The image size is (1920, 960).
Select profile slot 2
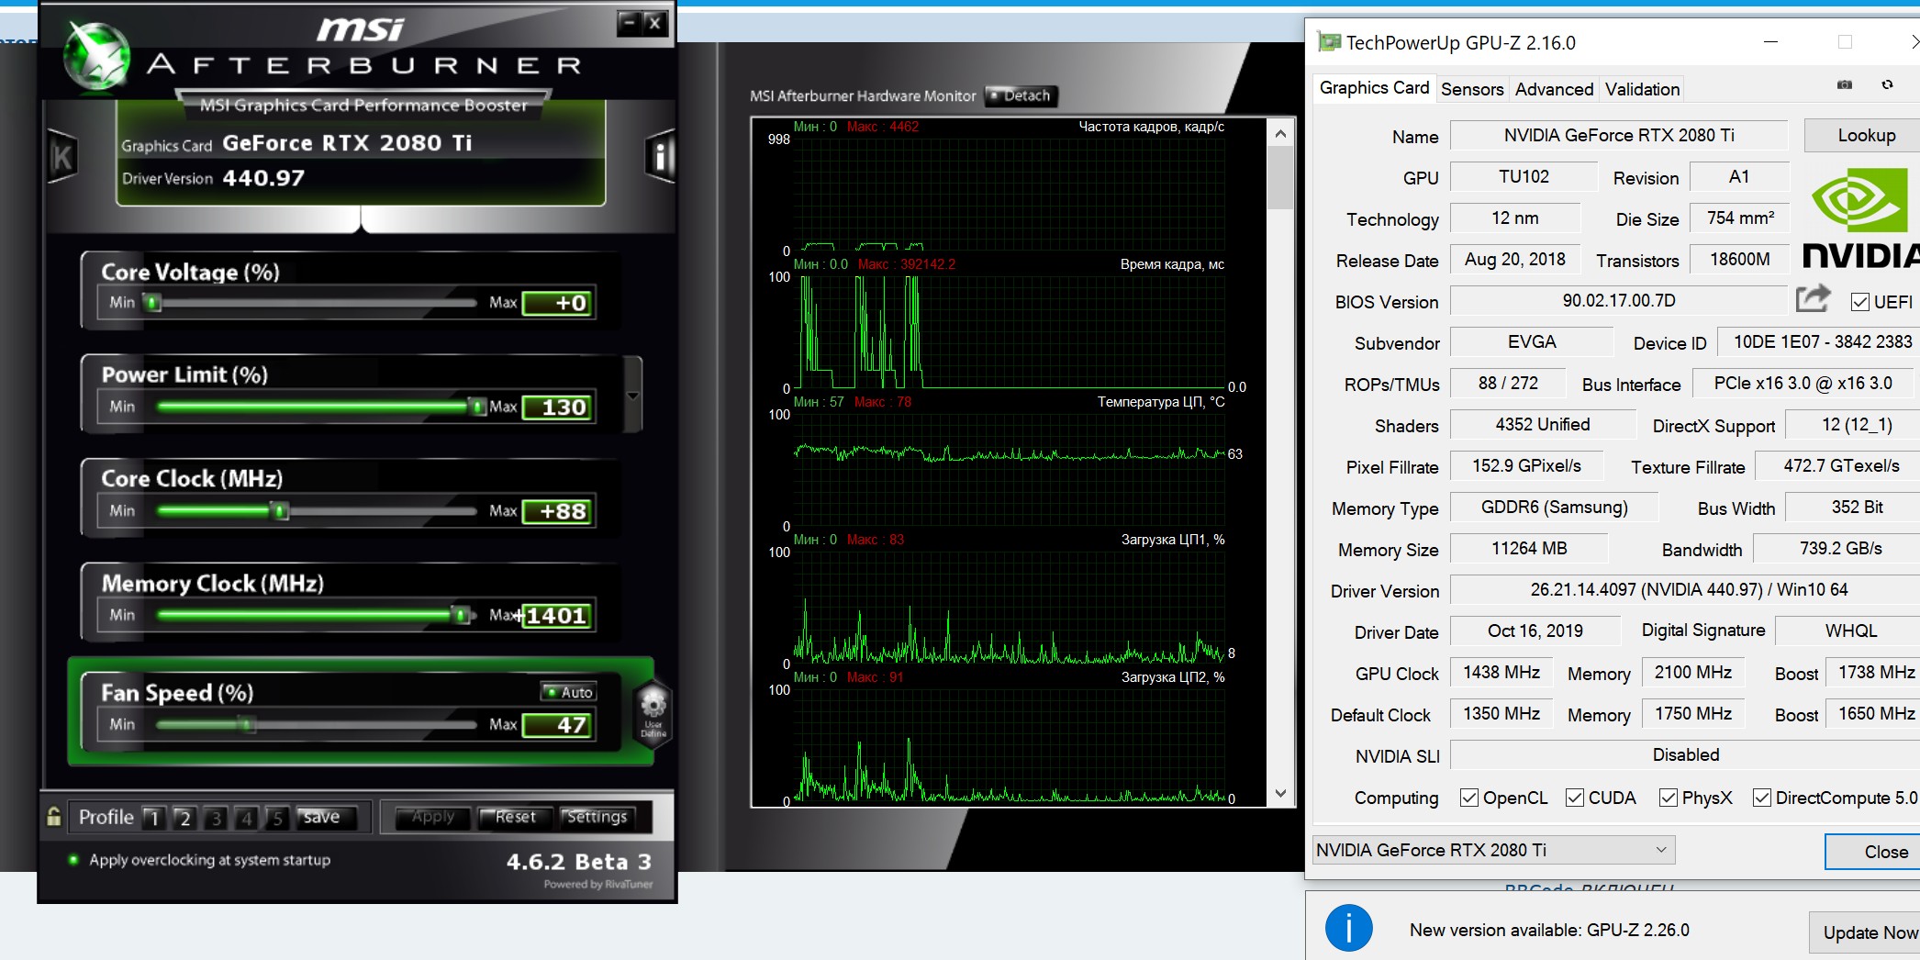click(x=184, y=817)
